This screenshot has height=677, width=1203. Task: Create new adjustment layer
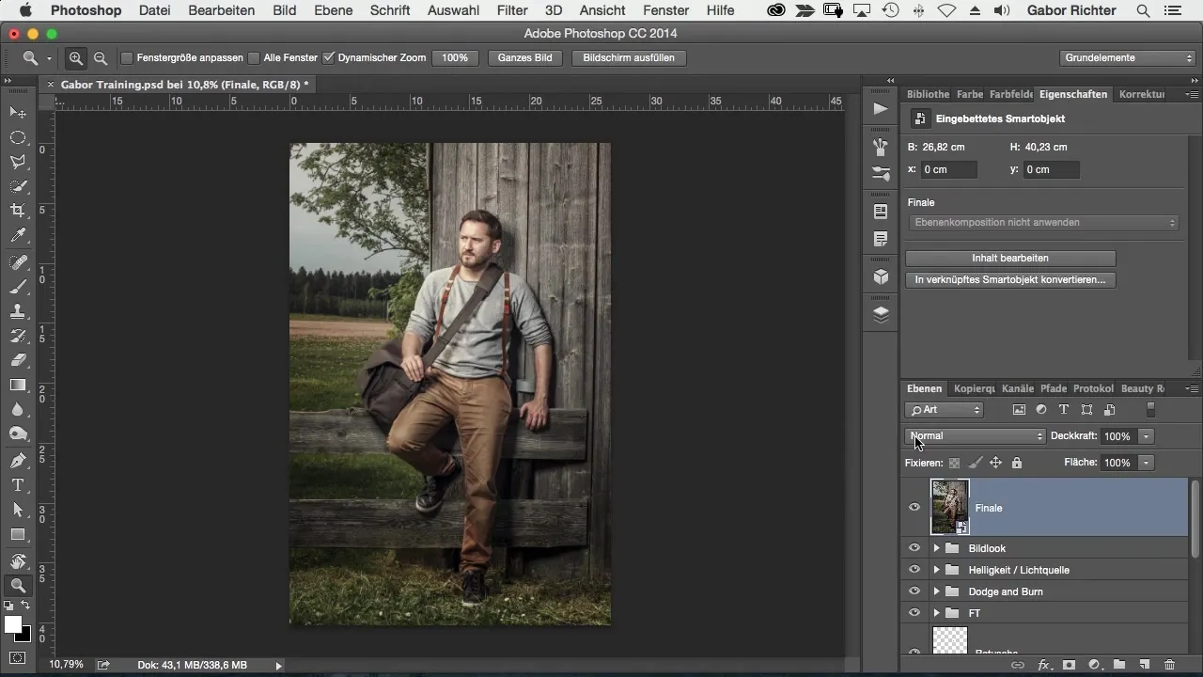click(1094, 665)
